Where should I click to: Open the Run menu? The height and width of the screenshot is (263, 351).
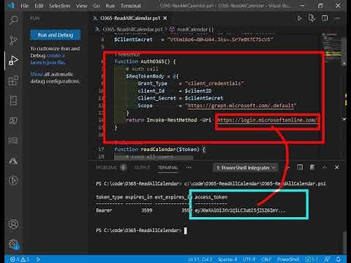pos(110,6)
